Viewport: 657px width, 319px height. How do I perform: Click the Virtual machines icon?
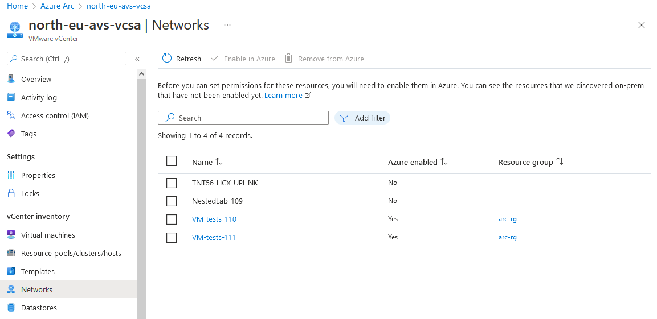coord(11,235)
